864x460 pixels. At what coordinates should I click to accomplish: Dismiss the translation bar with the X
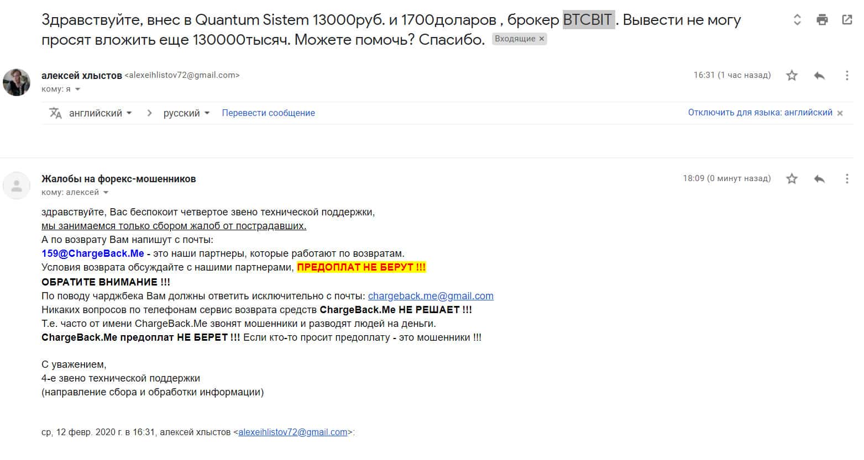840,113
